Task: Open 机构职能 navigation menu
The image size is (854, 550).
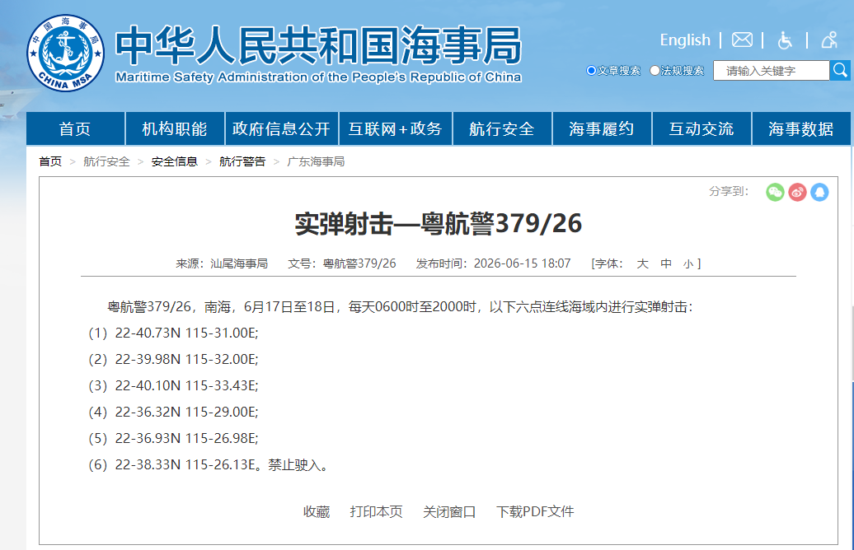Action: pos(175,128)
